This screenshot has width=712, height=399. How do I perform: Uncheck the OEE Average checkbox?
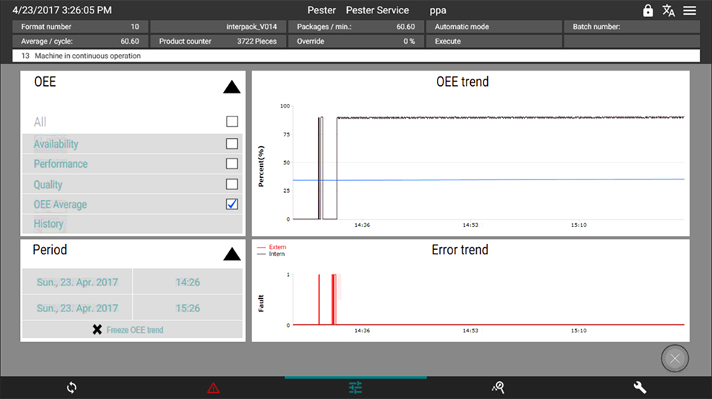(232, 204)
